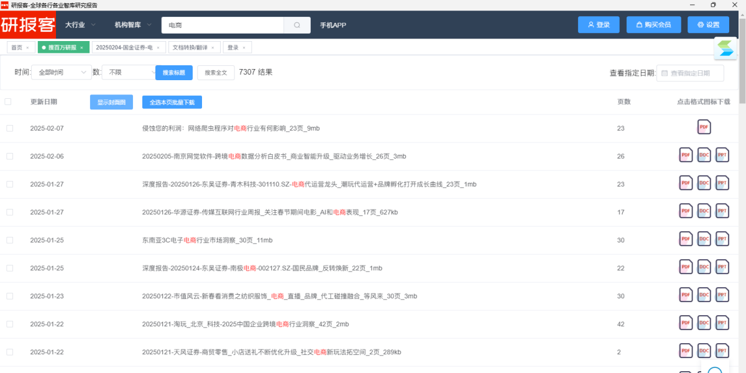Download PDF of the 东南亚3C电子 report

click(686, 239)
